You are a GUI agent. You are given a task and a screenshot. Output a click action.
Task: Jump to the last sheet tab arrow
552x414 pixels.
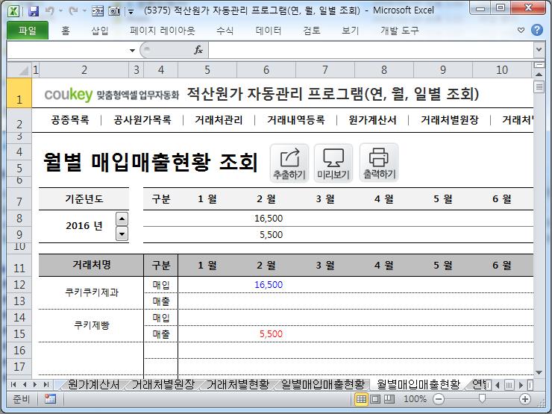tap(46, 384)
